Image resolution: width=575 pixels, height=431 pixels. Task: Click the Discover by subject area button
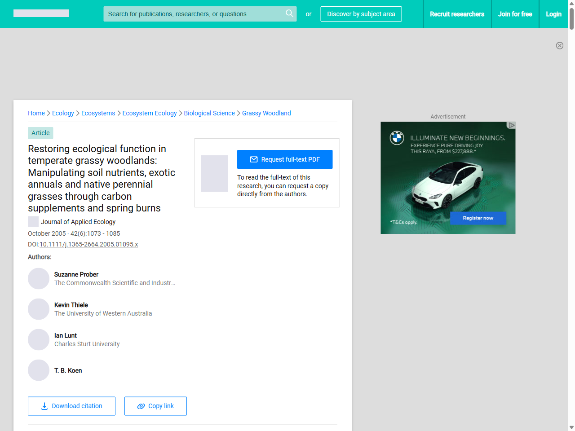point(361,14)
